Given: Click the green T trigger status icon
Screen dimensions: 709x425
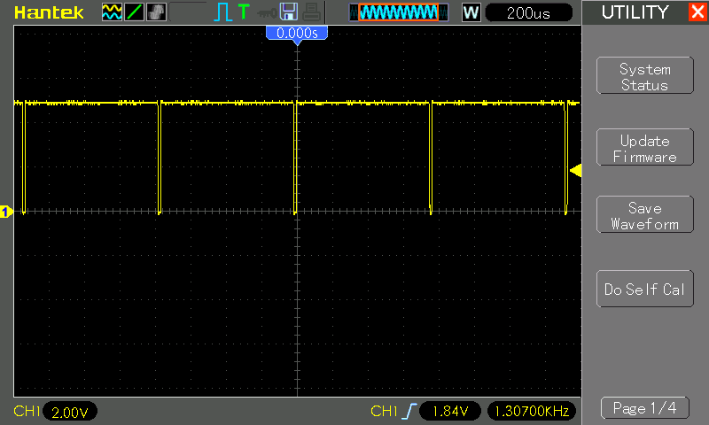Looking at the screenshot, I should click(x=244, y=12).
